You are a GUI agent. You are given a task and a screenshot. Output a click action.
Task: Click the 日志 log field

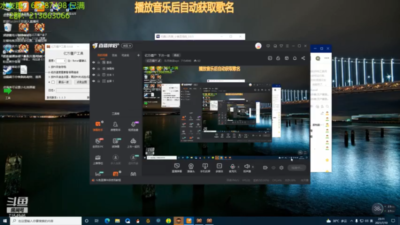[72, 90]
